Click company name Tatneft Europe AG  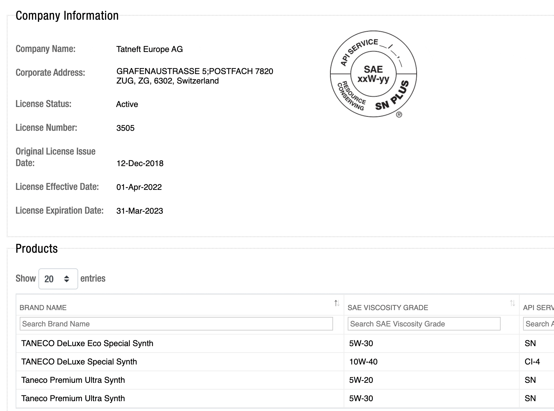(x=150, y=49)
